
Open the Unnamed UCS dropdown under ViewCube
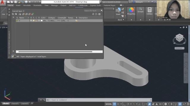[x=179, y=48]
